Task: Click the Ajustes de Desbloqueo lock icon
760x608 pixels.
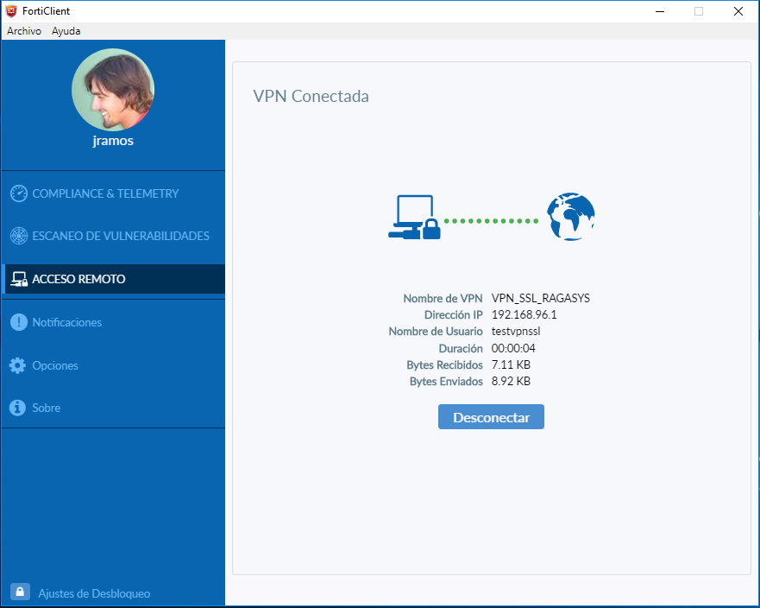Action: [19, 591]
